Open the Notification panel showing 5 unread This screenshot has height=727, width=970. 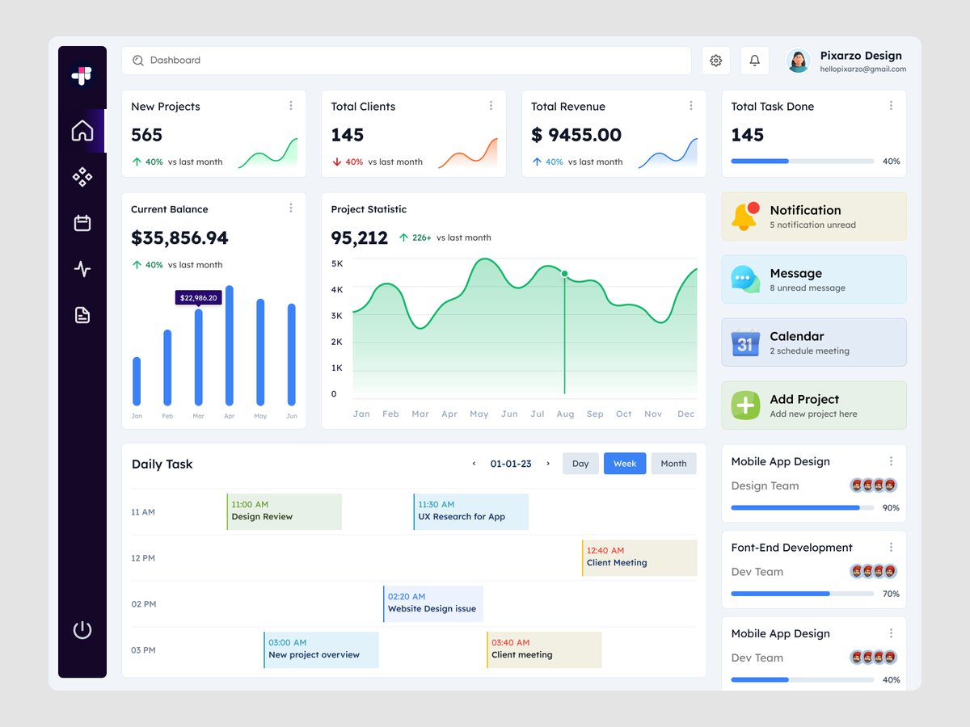813,216
